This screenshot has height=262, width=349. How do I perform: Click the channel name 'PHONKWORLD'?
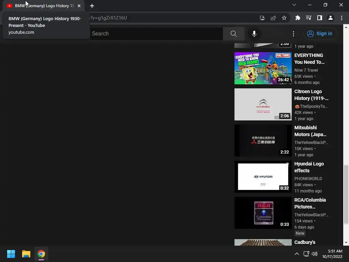(308, 179)
